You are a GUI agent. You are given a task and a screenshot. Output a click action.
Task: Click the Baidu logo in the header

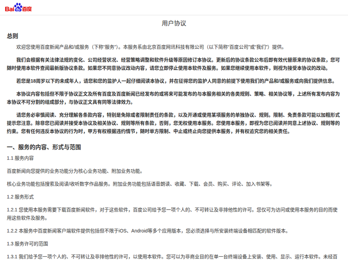point(18,7)
